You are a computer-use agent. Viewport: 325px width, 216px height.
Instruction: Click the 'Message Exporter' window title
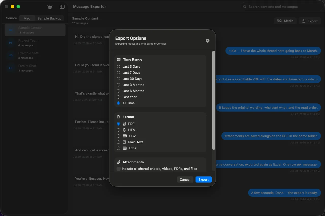point(90,7)
